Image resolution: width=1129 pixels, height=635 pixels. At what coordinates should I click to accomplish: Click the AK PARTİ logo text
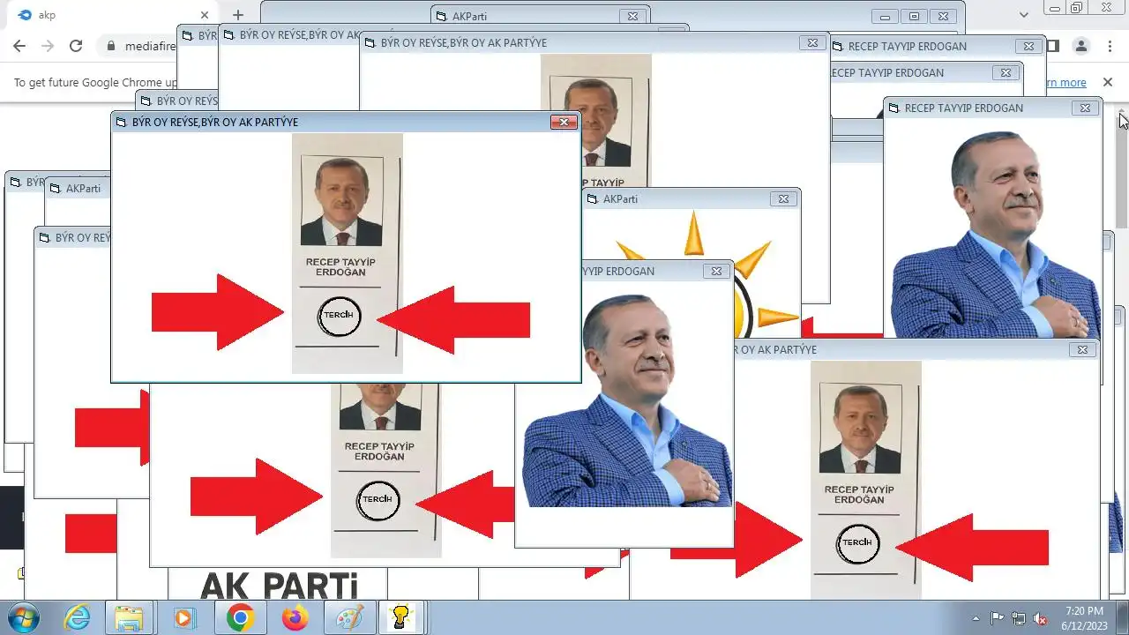click(x=280, y=586)
